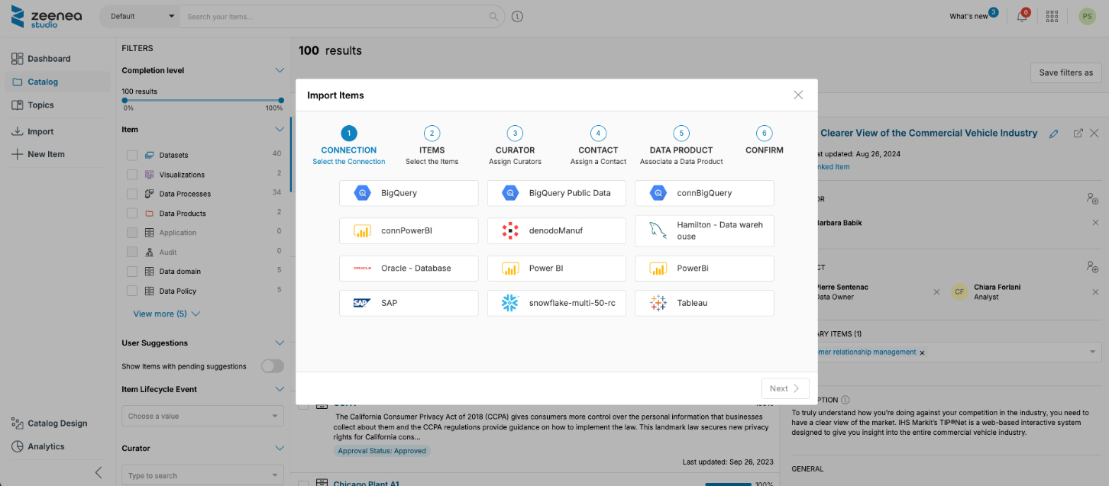Toggle Show Items with pending suggestions
The height and width of the screenshot is (486, 1109).
(272, 366)
